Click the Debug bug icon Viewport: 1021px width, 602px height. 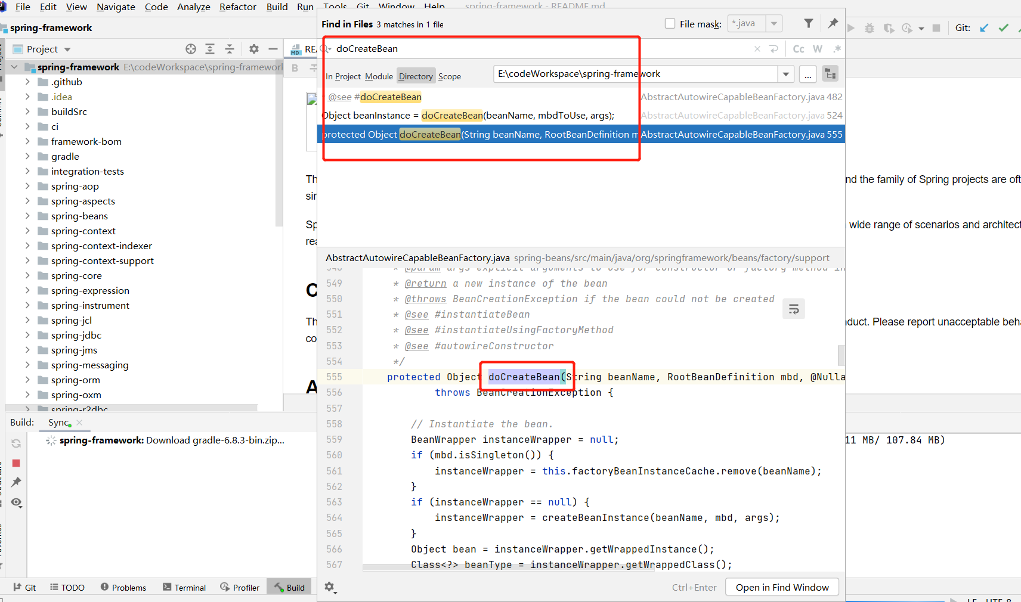coord(870,28)
